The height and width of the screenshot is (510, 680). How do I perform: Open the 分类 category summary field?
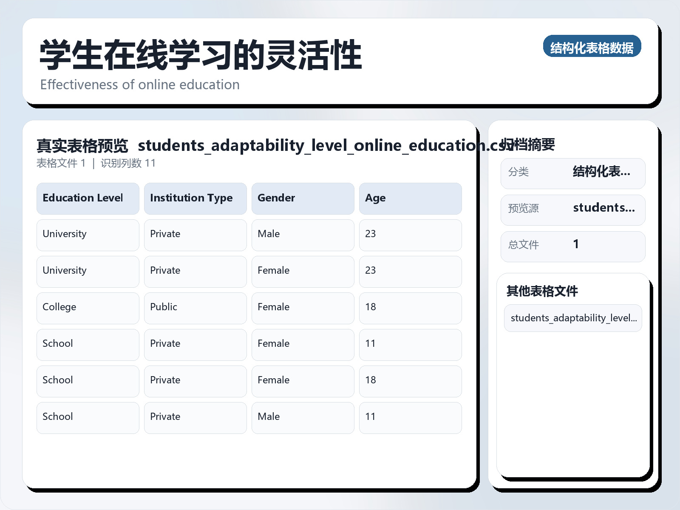(x=573, y=173)
